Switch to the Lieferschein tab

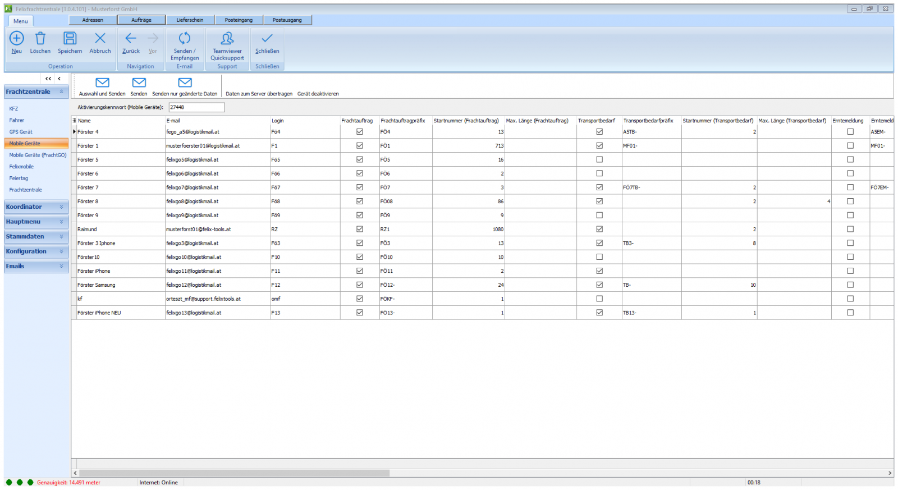pos(190,20)
